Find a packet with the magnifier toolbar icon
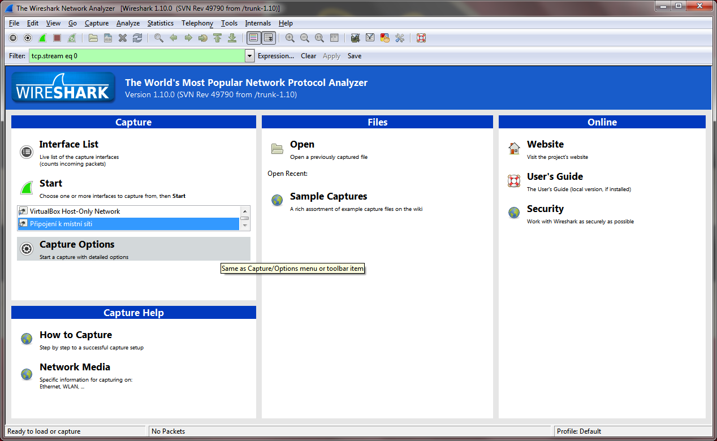This screenshot has height=441, width=717. pos(159,38)
